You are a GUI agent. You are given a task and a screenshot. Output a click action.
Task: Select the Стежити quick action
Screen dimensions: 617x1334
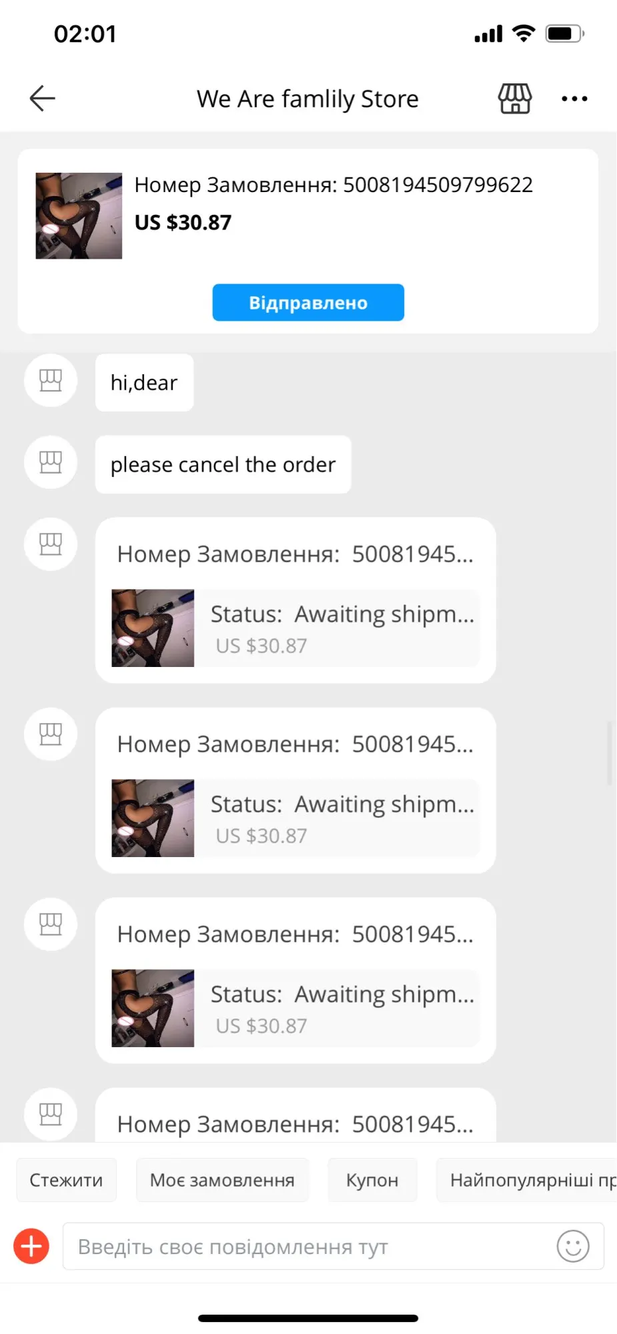pos(66,1180)
